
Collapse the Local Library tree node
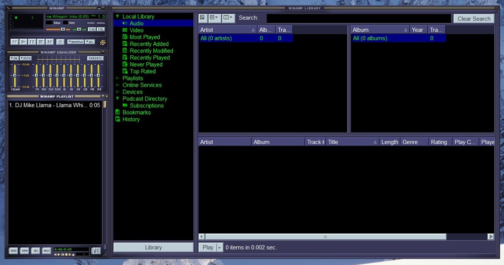click(117, 17)
